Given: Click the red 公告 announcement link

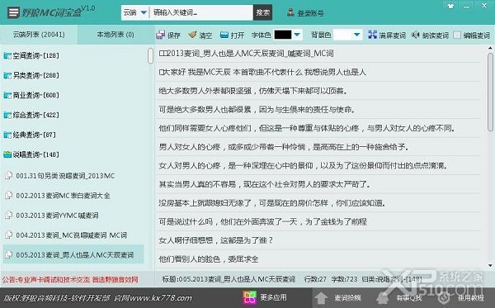Looking at the screenshot, I should pos(70,280).
